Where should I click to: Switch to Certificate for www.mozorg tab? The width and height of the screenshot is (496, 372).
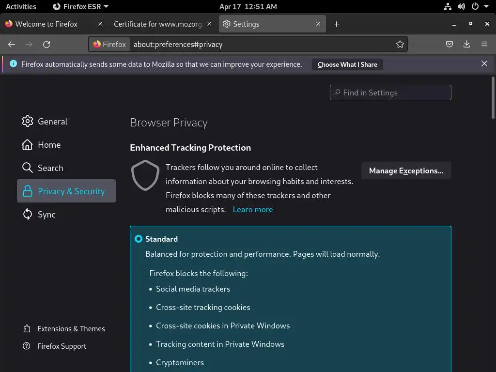[x=162, y=24]
